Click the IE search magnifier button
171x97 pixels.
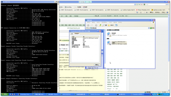[x=167, y=5]
